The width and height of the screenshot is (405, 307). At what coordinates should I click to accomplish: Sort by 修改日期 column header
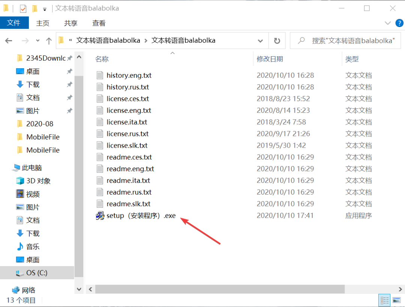[x=270, y=59]
